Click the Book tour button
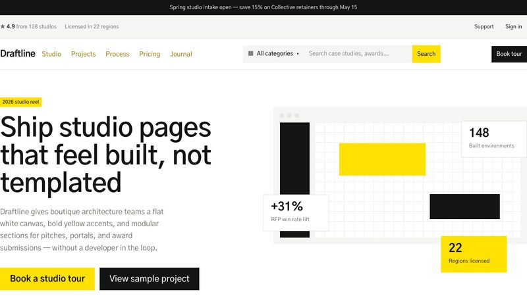The image size is (527, 296). click(509, 54)
